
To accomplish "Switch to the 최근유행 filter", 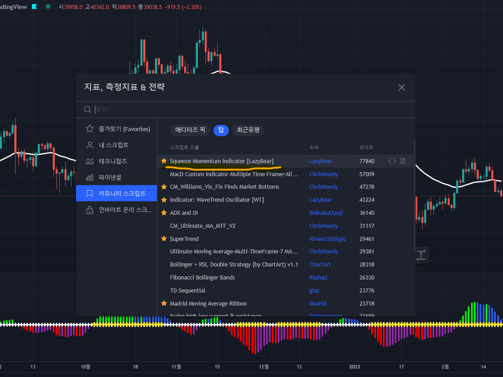I will [247, 130].
